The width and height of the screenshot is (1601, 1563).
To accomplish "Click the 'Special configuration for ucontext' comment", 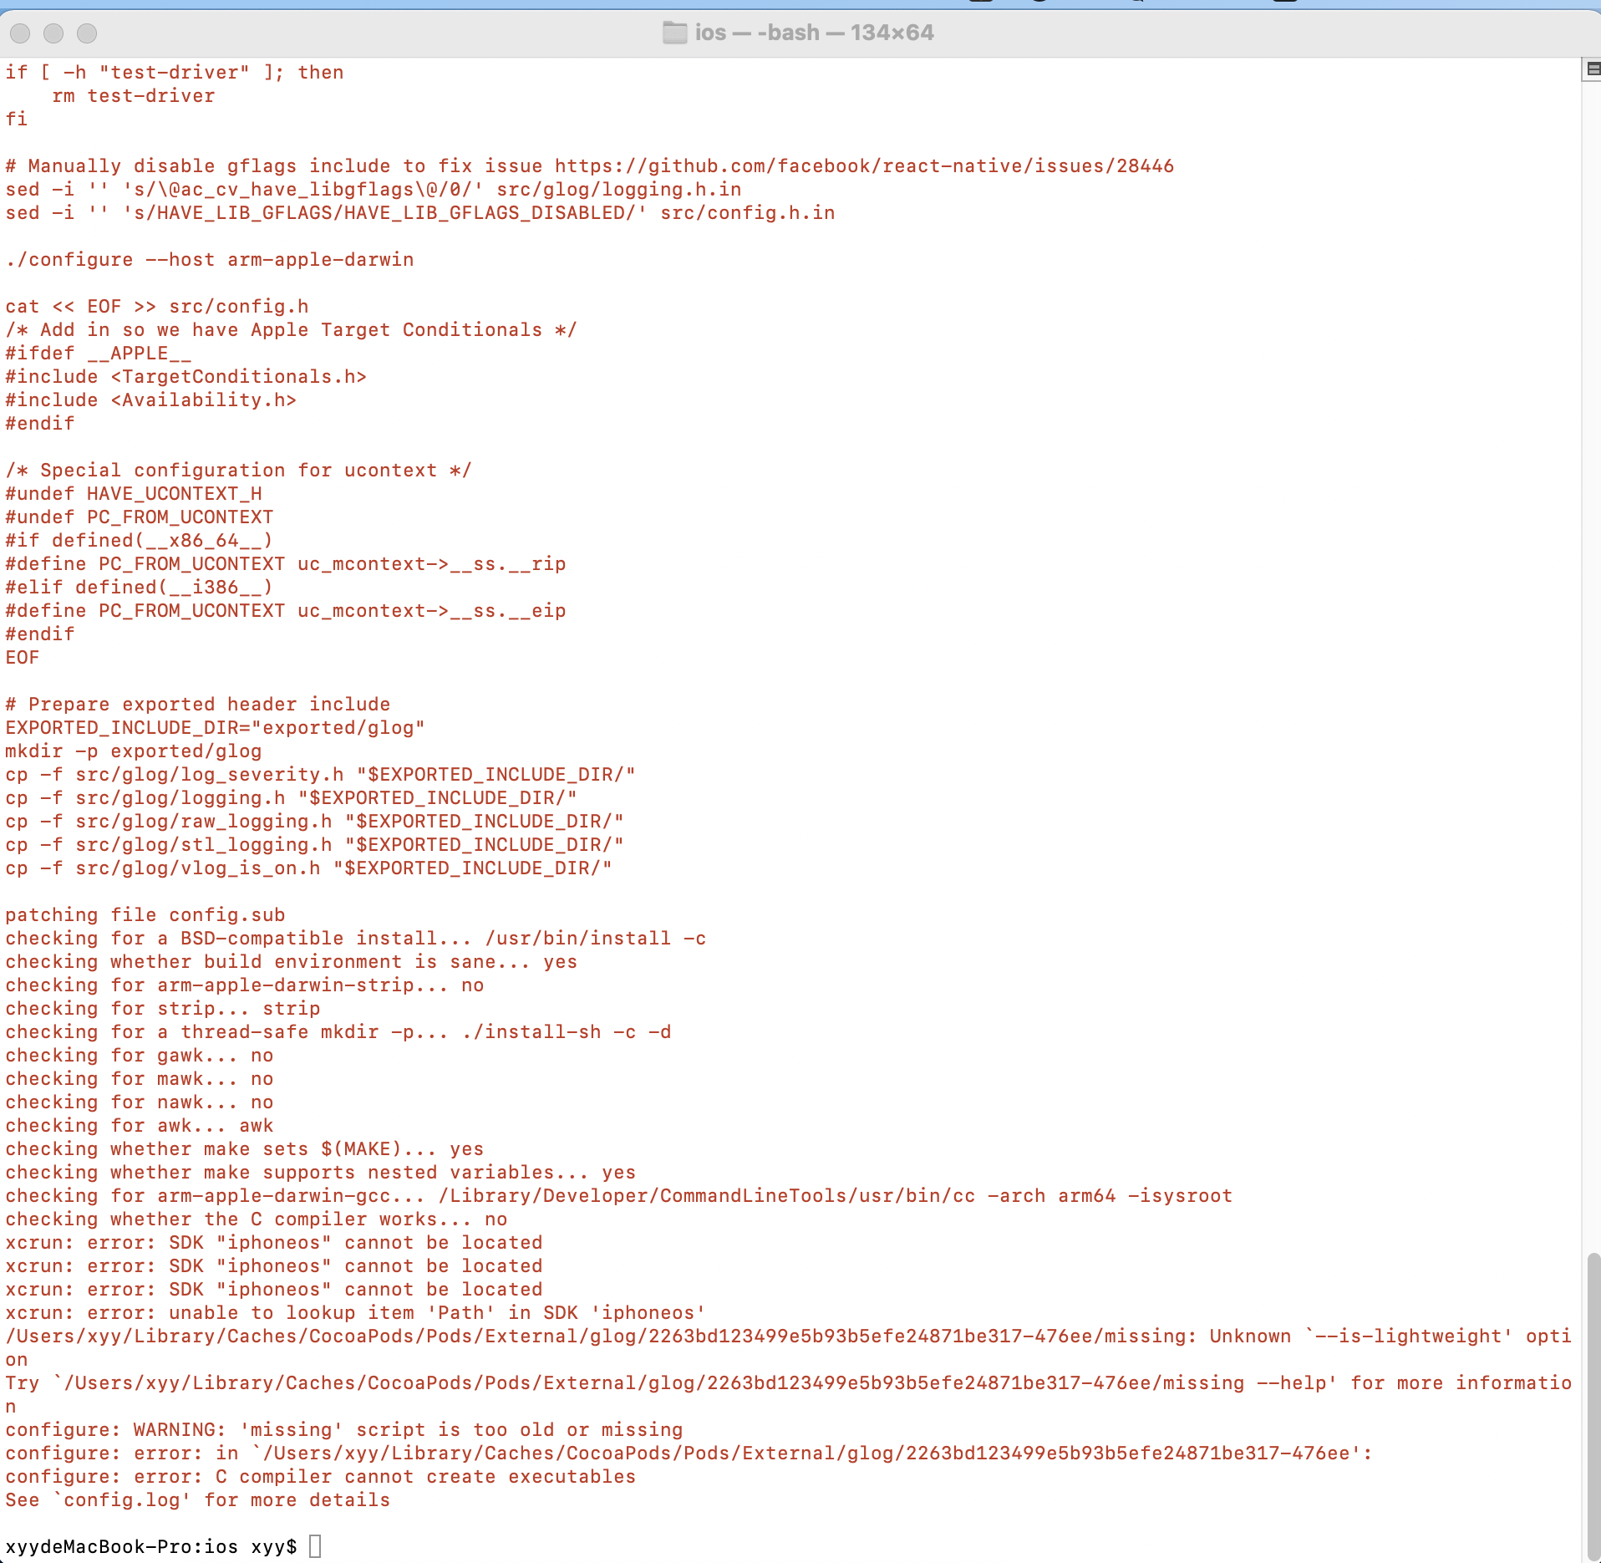I will point(239,470).
